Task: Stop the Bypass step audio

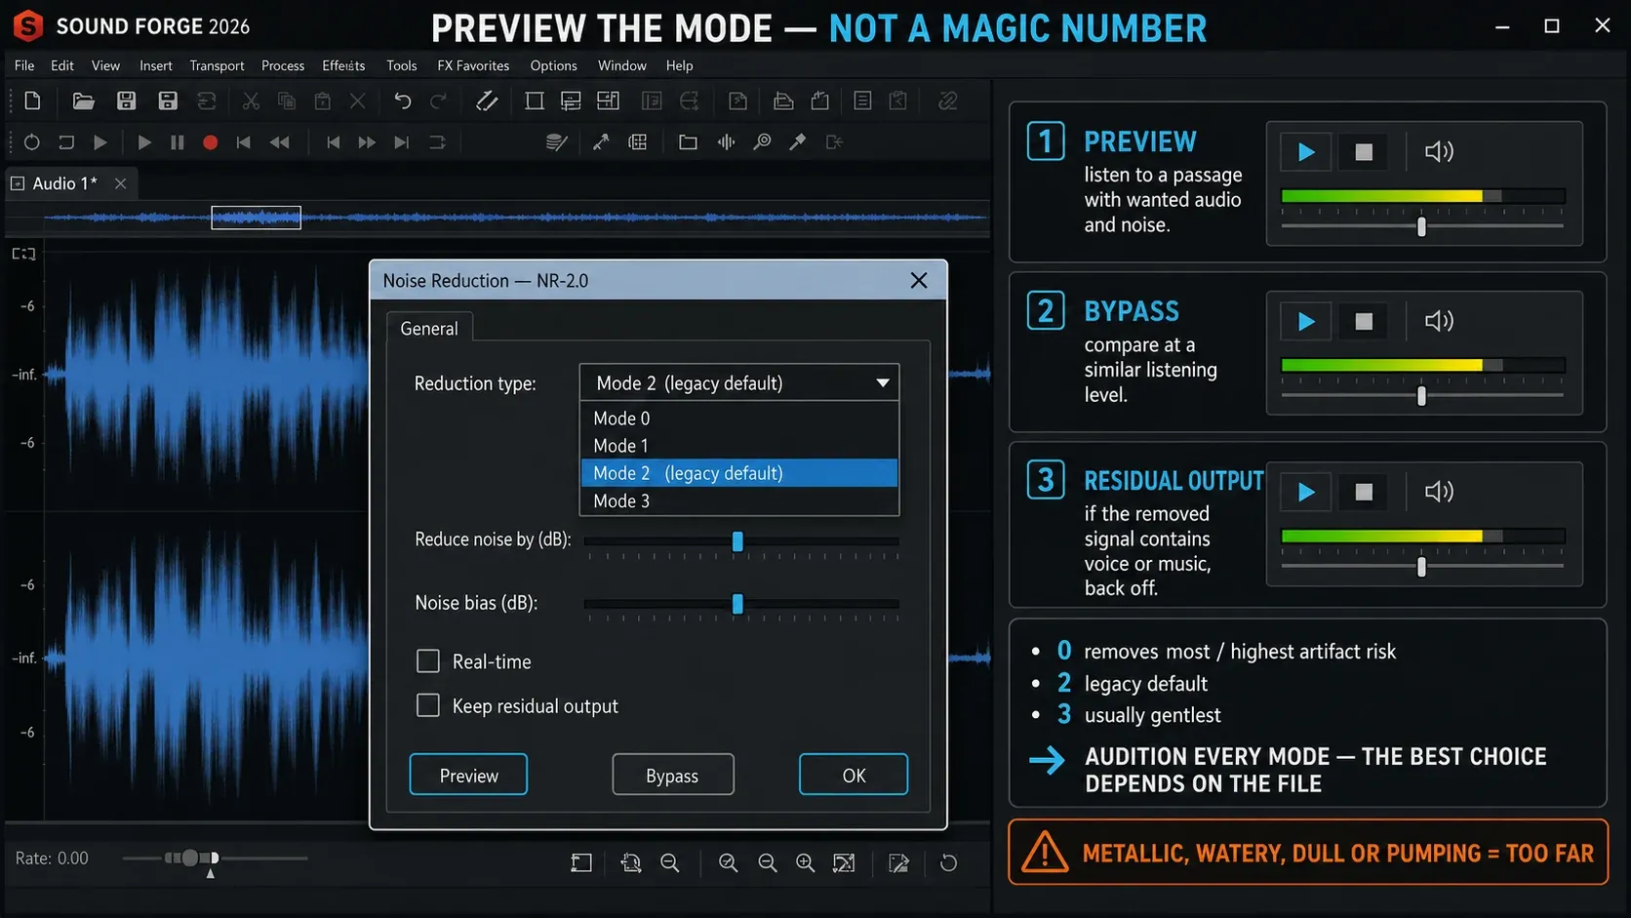Action: [1364, 322]
